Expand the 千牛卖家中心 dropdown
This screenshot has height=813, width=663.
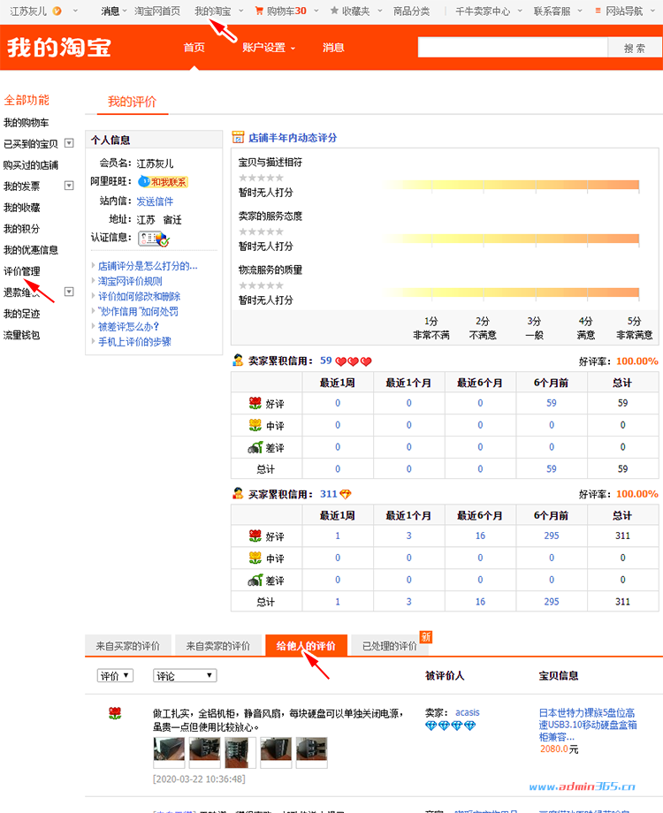point(520,11)
